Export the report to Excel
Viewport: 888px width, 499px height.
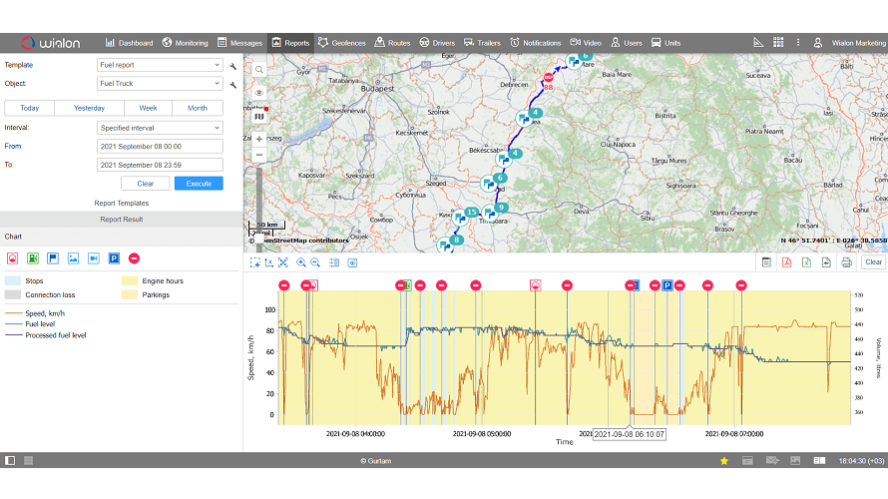[805, 262]
